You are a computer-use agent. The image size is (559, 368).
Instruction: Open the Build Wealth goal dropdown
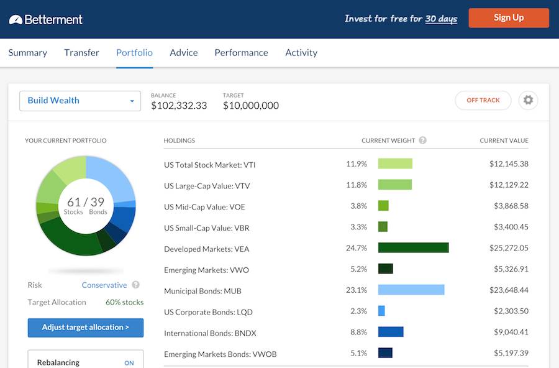(80, 101)
